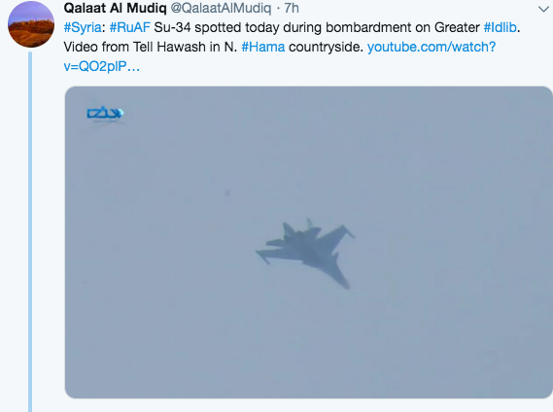
Task: Open the #Syria hashtag
Action: pos(83,27)
